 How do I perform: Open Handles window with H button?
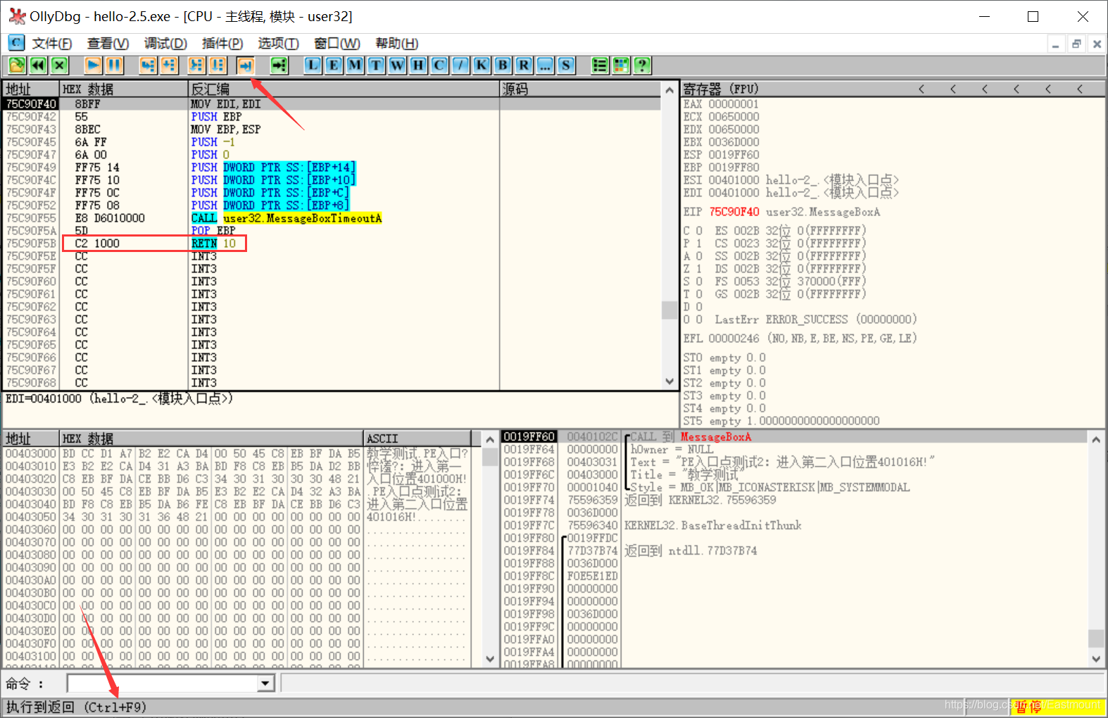point(418,65)
